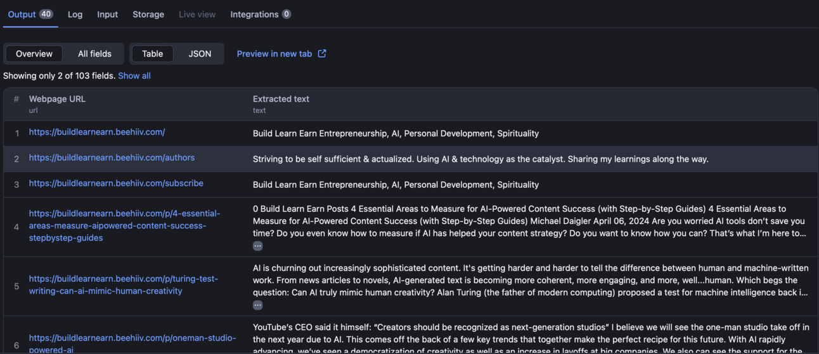Switch to the Log tab
The width and height of the screenshot is (819, 354).
click(x=75, y=14)
